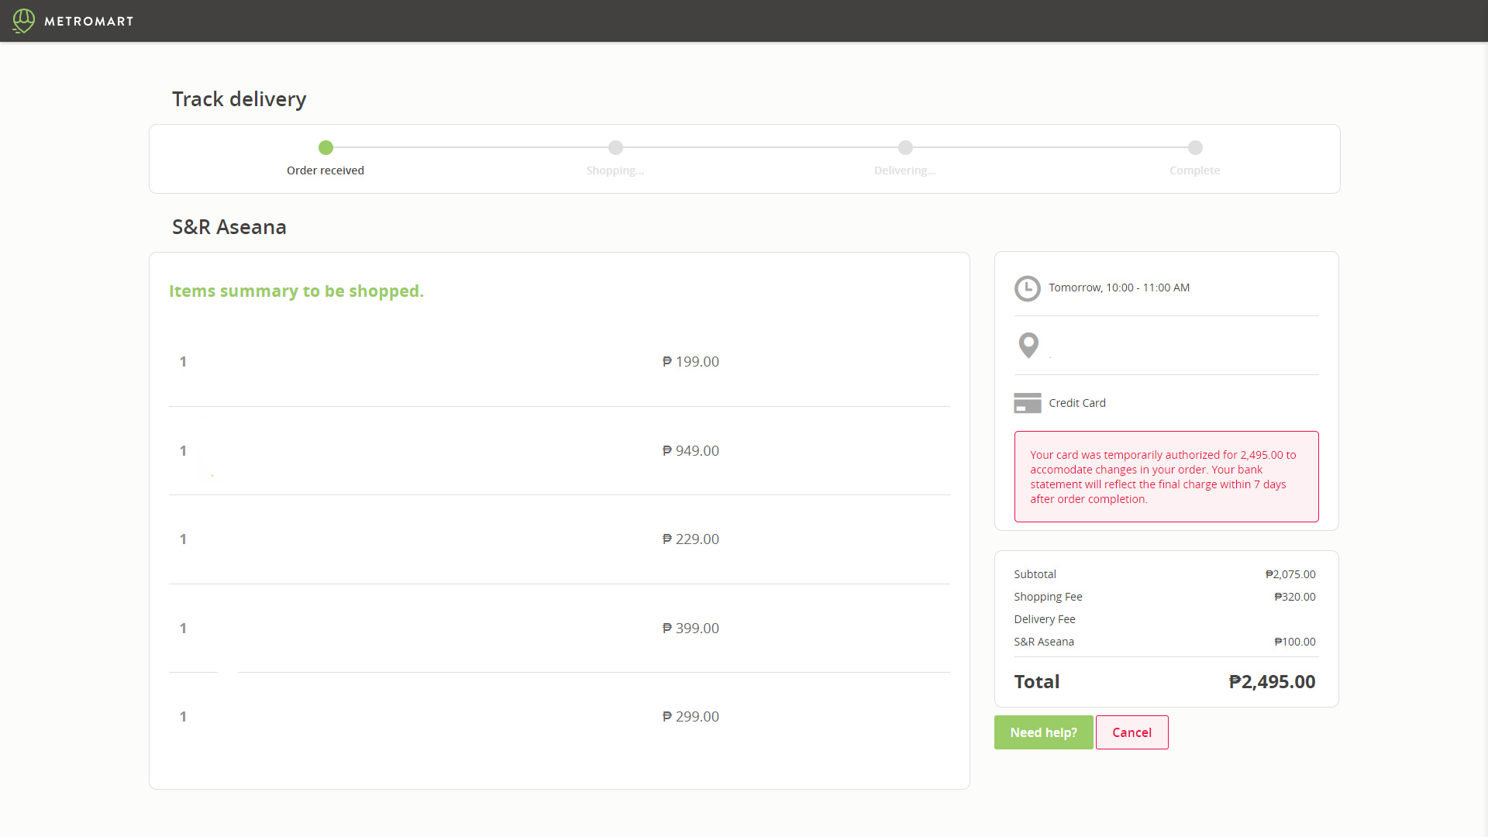Click quantity 1 of the ₱ 229.00 item

183,539
